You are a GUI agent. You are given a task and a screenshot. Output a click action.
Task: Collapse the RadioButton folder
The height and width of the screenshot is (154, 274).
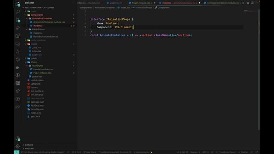click(38, 30)
